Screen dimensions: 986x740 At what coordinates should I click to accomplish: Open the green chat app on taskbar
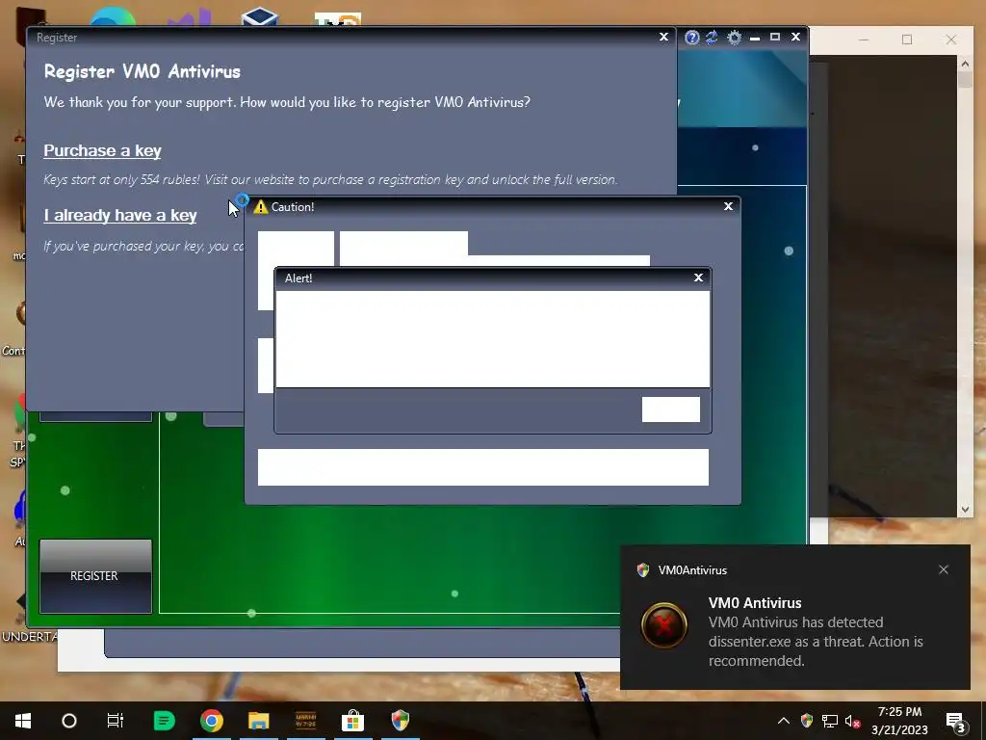pyautogui.click(x=164, y=721)
